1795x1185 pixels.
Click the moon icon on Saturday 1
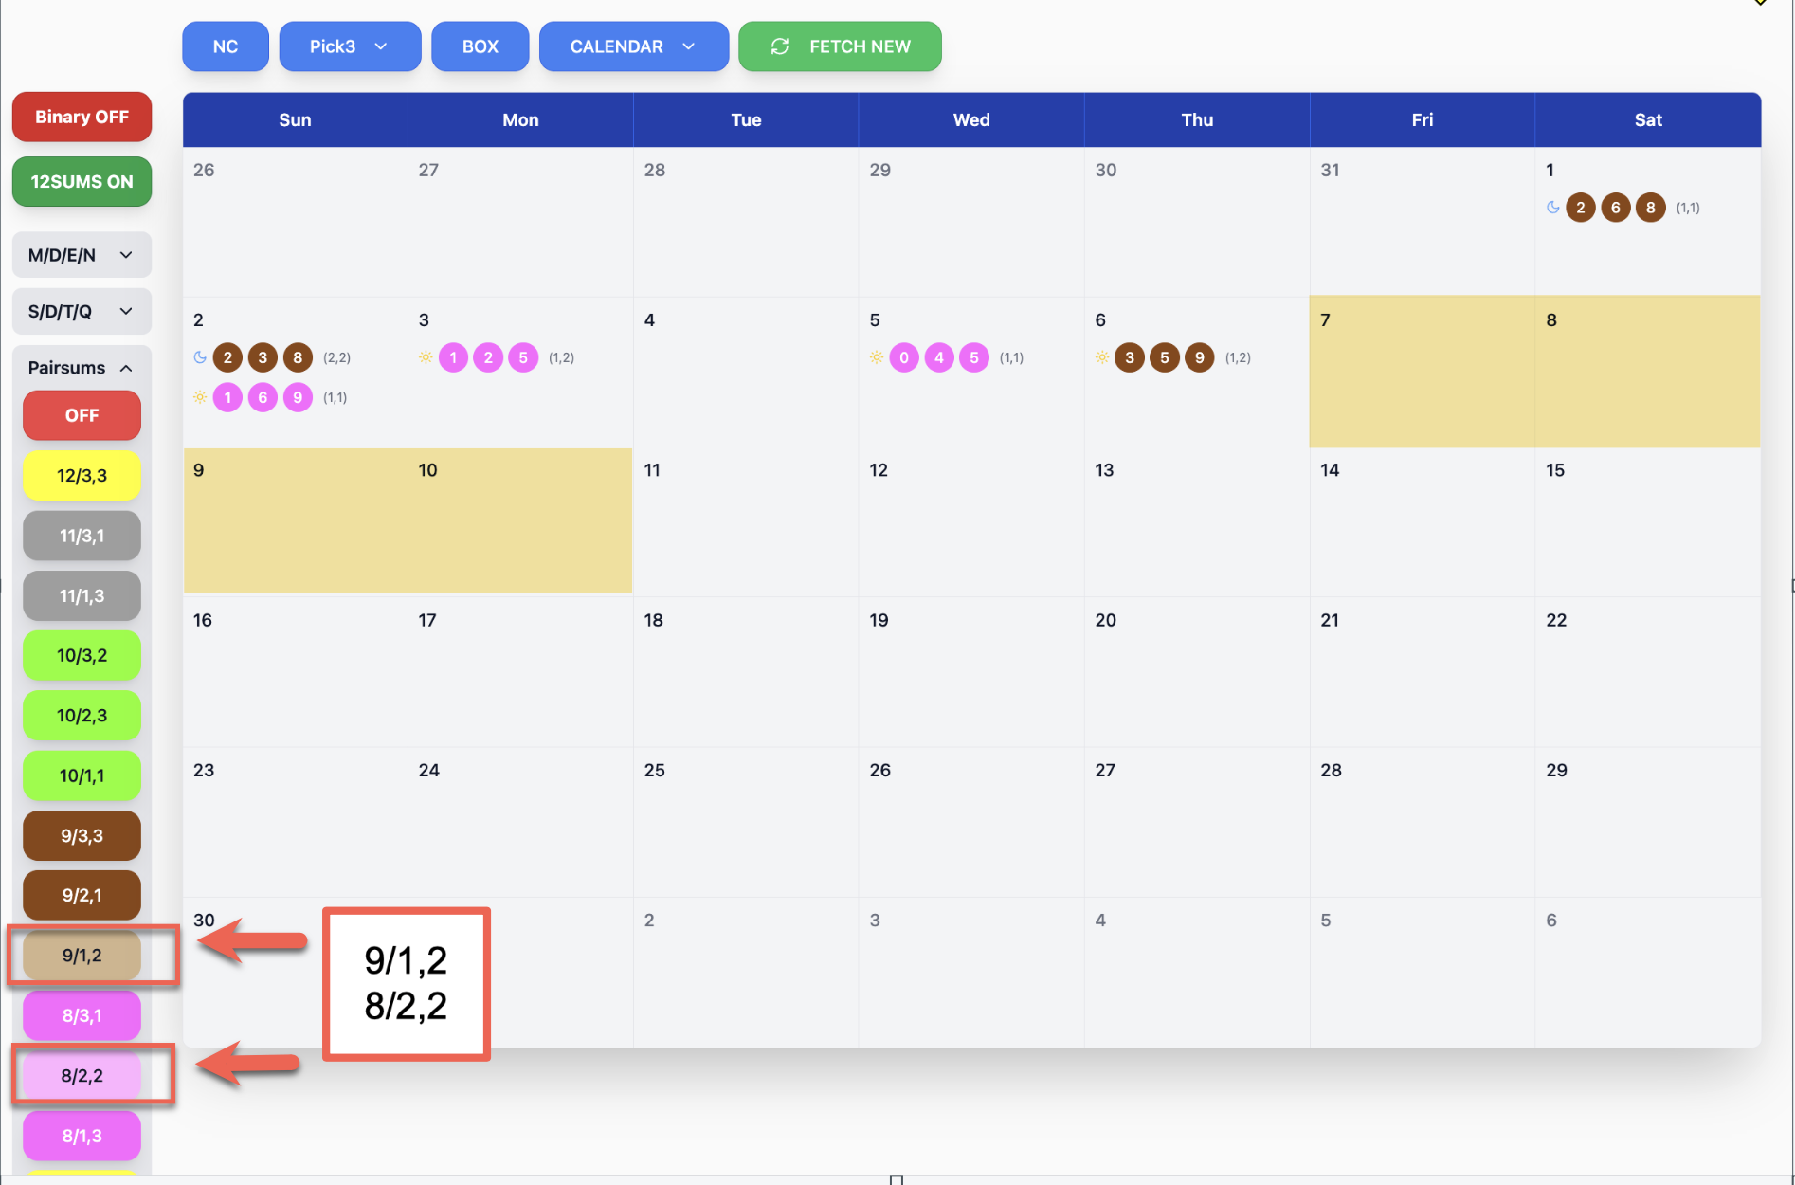pyautogui.click(x=1552, y=208)
